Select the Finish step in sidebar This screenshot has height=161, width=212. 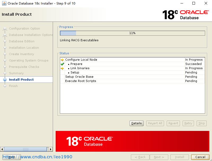click(14, 86)
